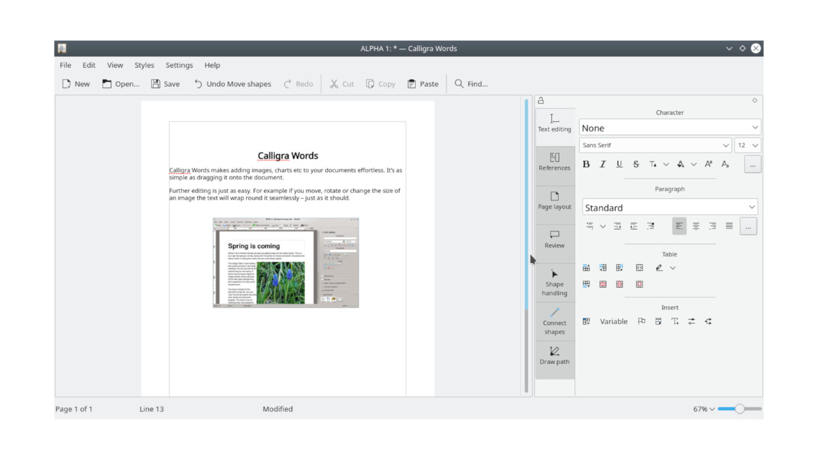This screenshot has height=462, width=822.
Task: Click the padlock to lock the docker
Action: click(542, 100)
